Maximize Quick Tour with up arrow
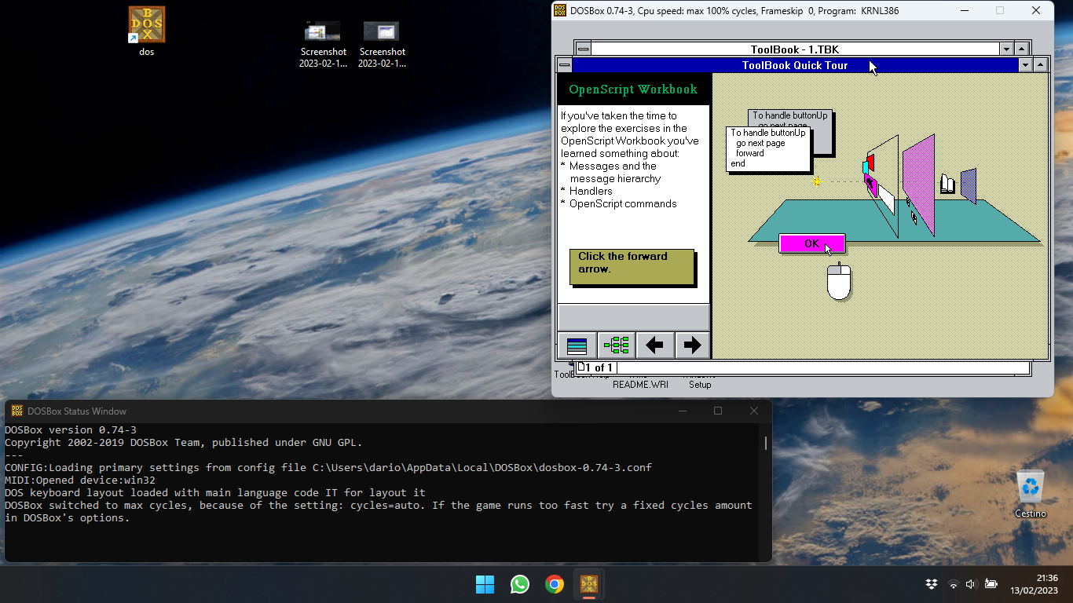 1041,65
